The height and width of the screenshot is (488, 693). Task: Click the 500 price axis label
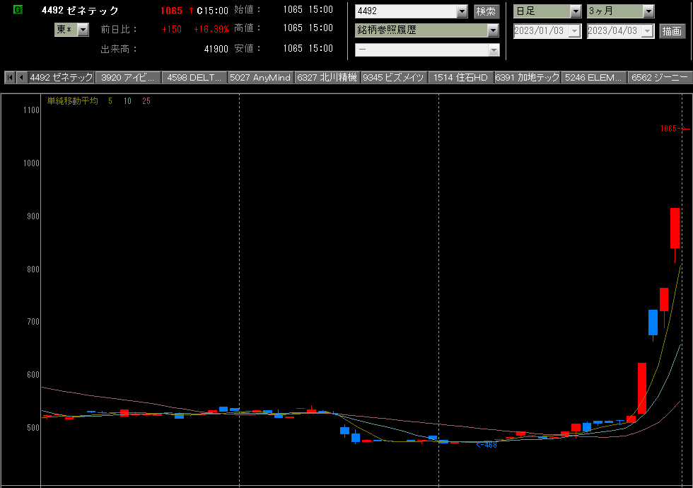click(33, 428)
